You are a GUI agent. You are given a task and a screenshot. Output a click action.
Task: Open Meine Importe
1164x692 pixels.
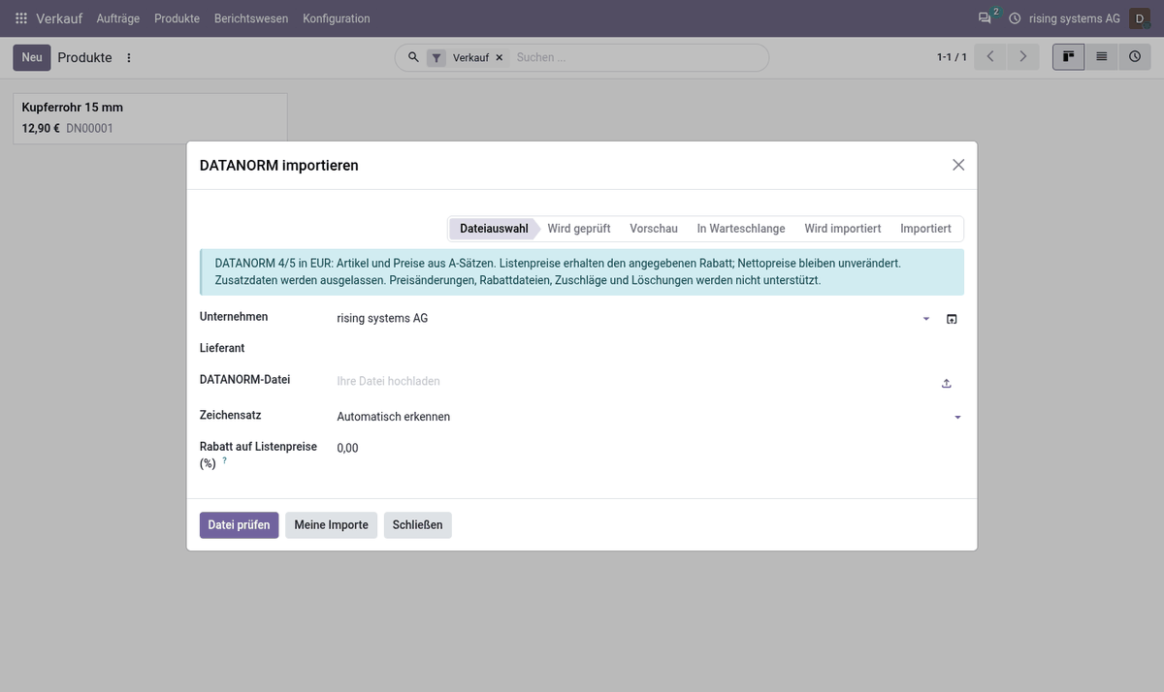(x=332, y=525)
